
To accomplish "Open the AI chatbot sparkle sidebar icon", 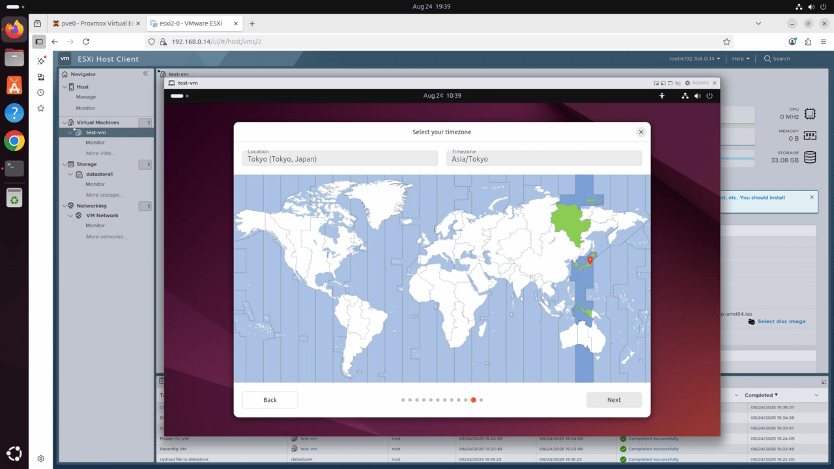I will [x=40, y=61].
